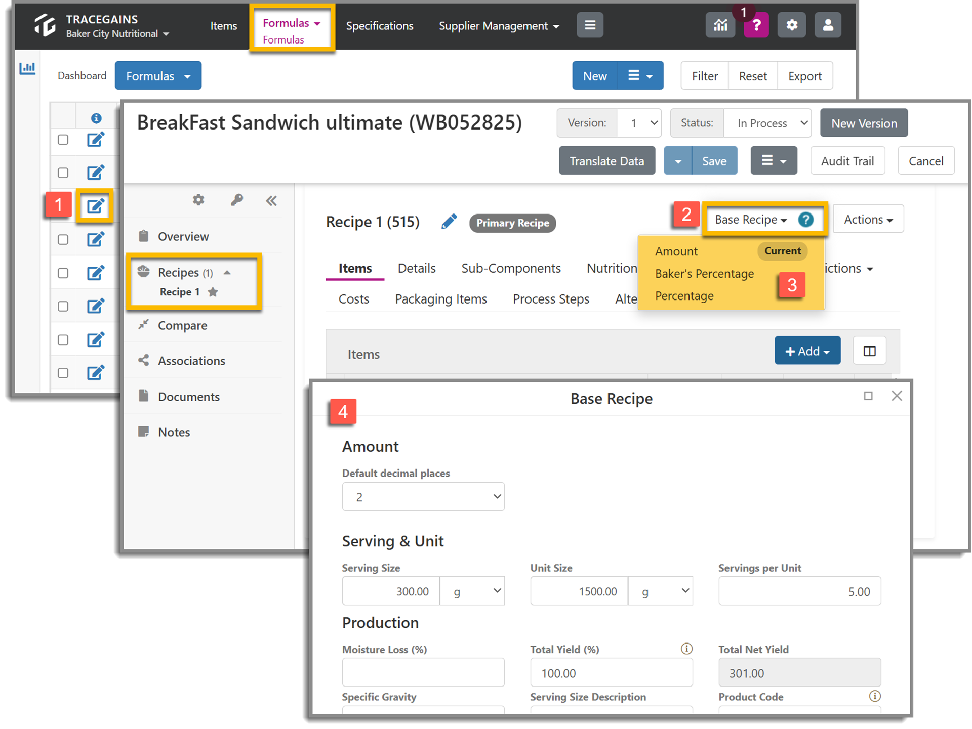The image size is (972, 729).
Task: Open the Status In Process dropdown
Action: [x=767, y=123]
